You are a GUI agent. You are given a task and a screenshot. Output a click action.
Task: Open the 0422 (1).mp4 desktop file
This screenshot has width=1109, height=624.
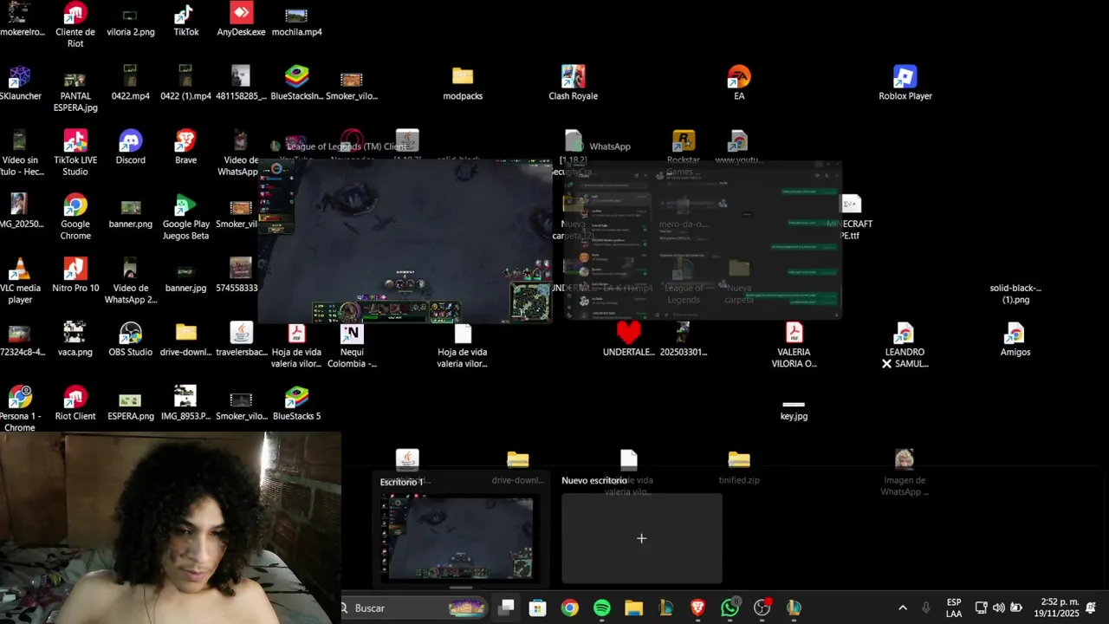(185, 83)
